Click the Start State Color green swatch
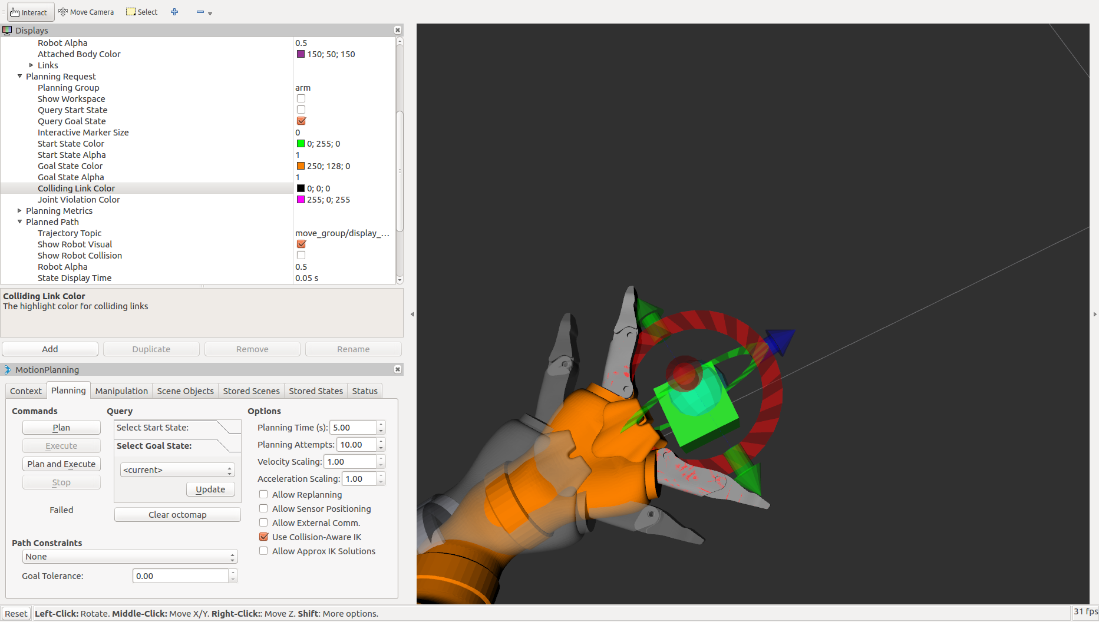 pyautogui.click(x=301, y=143)
